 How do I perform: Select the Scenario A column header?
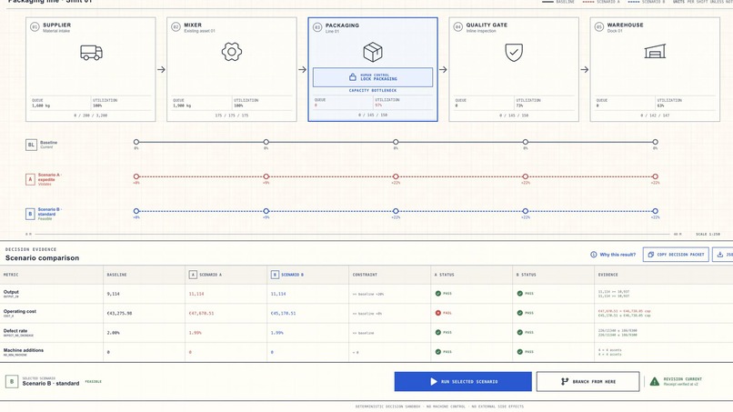pyautogui.click(x=226, y=275)
